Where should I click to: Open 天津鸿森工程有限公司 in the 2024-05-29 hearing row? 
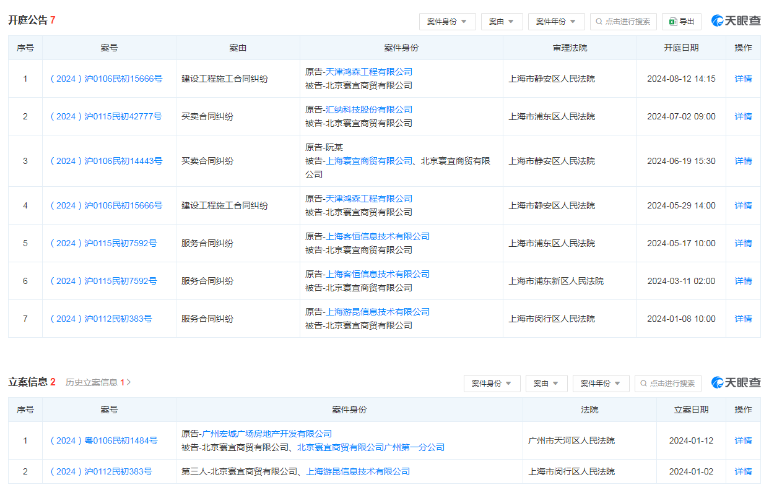(369, 199)
